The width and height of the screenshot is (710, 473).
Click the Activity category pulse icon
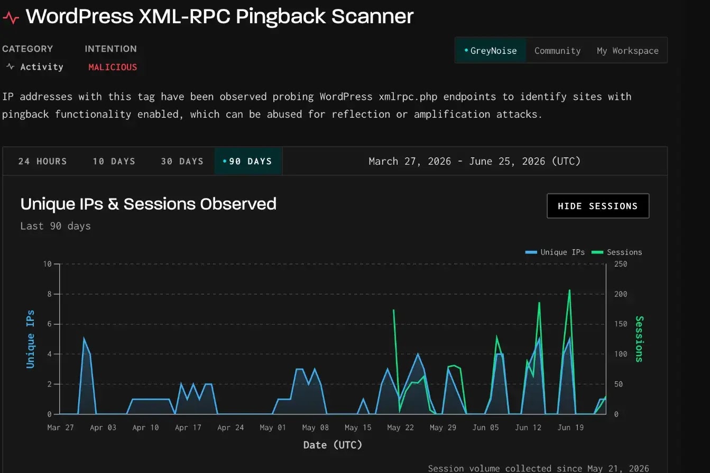tap(10, 67)
